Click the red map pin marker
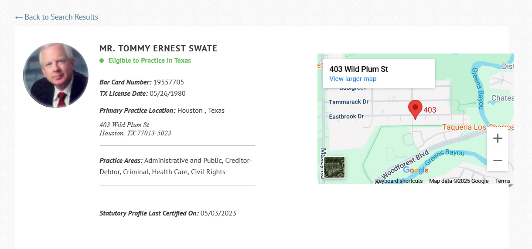The height and width of the screenshot is (249, 532). click(x=415, y=110)
